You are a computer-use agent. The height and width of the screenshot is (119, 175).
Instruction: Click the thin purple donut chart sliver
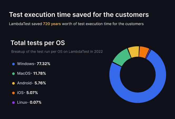[149, 51]
